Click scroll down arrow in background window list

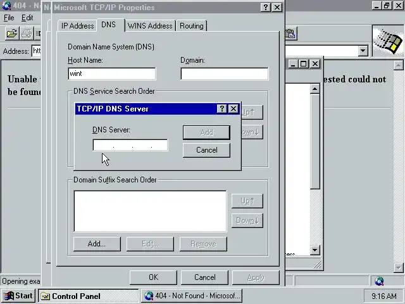point(315,250)
